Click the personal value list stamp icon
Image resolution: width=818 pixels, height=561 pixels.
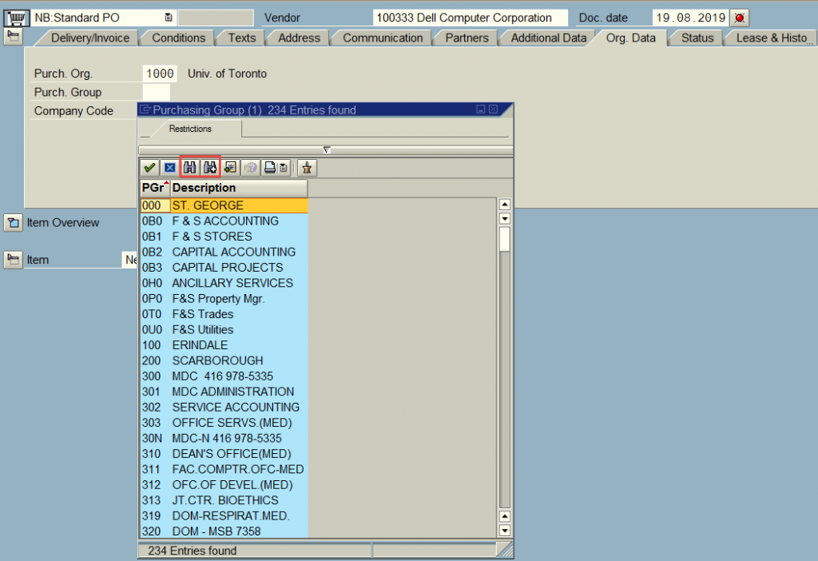(x=307, y=168)
